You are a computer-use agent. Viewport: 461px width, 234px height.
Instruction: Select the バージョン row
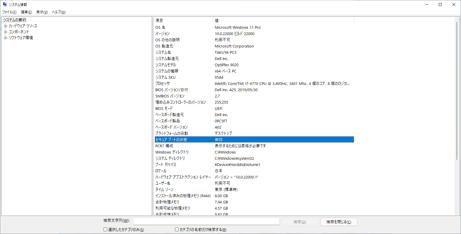[254, 34]
